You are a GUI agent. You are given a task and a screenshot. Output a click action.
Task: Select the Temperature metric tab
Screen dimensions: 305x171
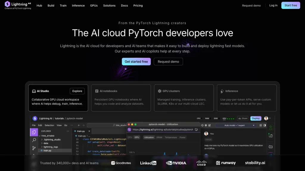171,137
